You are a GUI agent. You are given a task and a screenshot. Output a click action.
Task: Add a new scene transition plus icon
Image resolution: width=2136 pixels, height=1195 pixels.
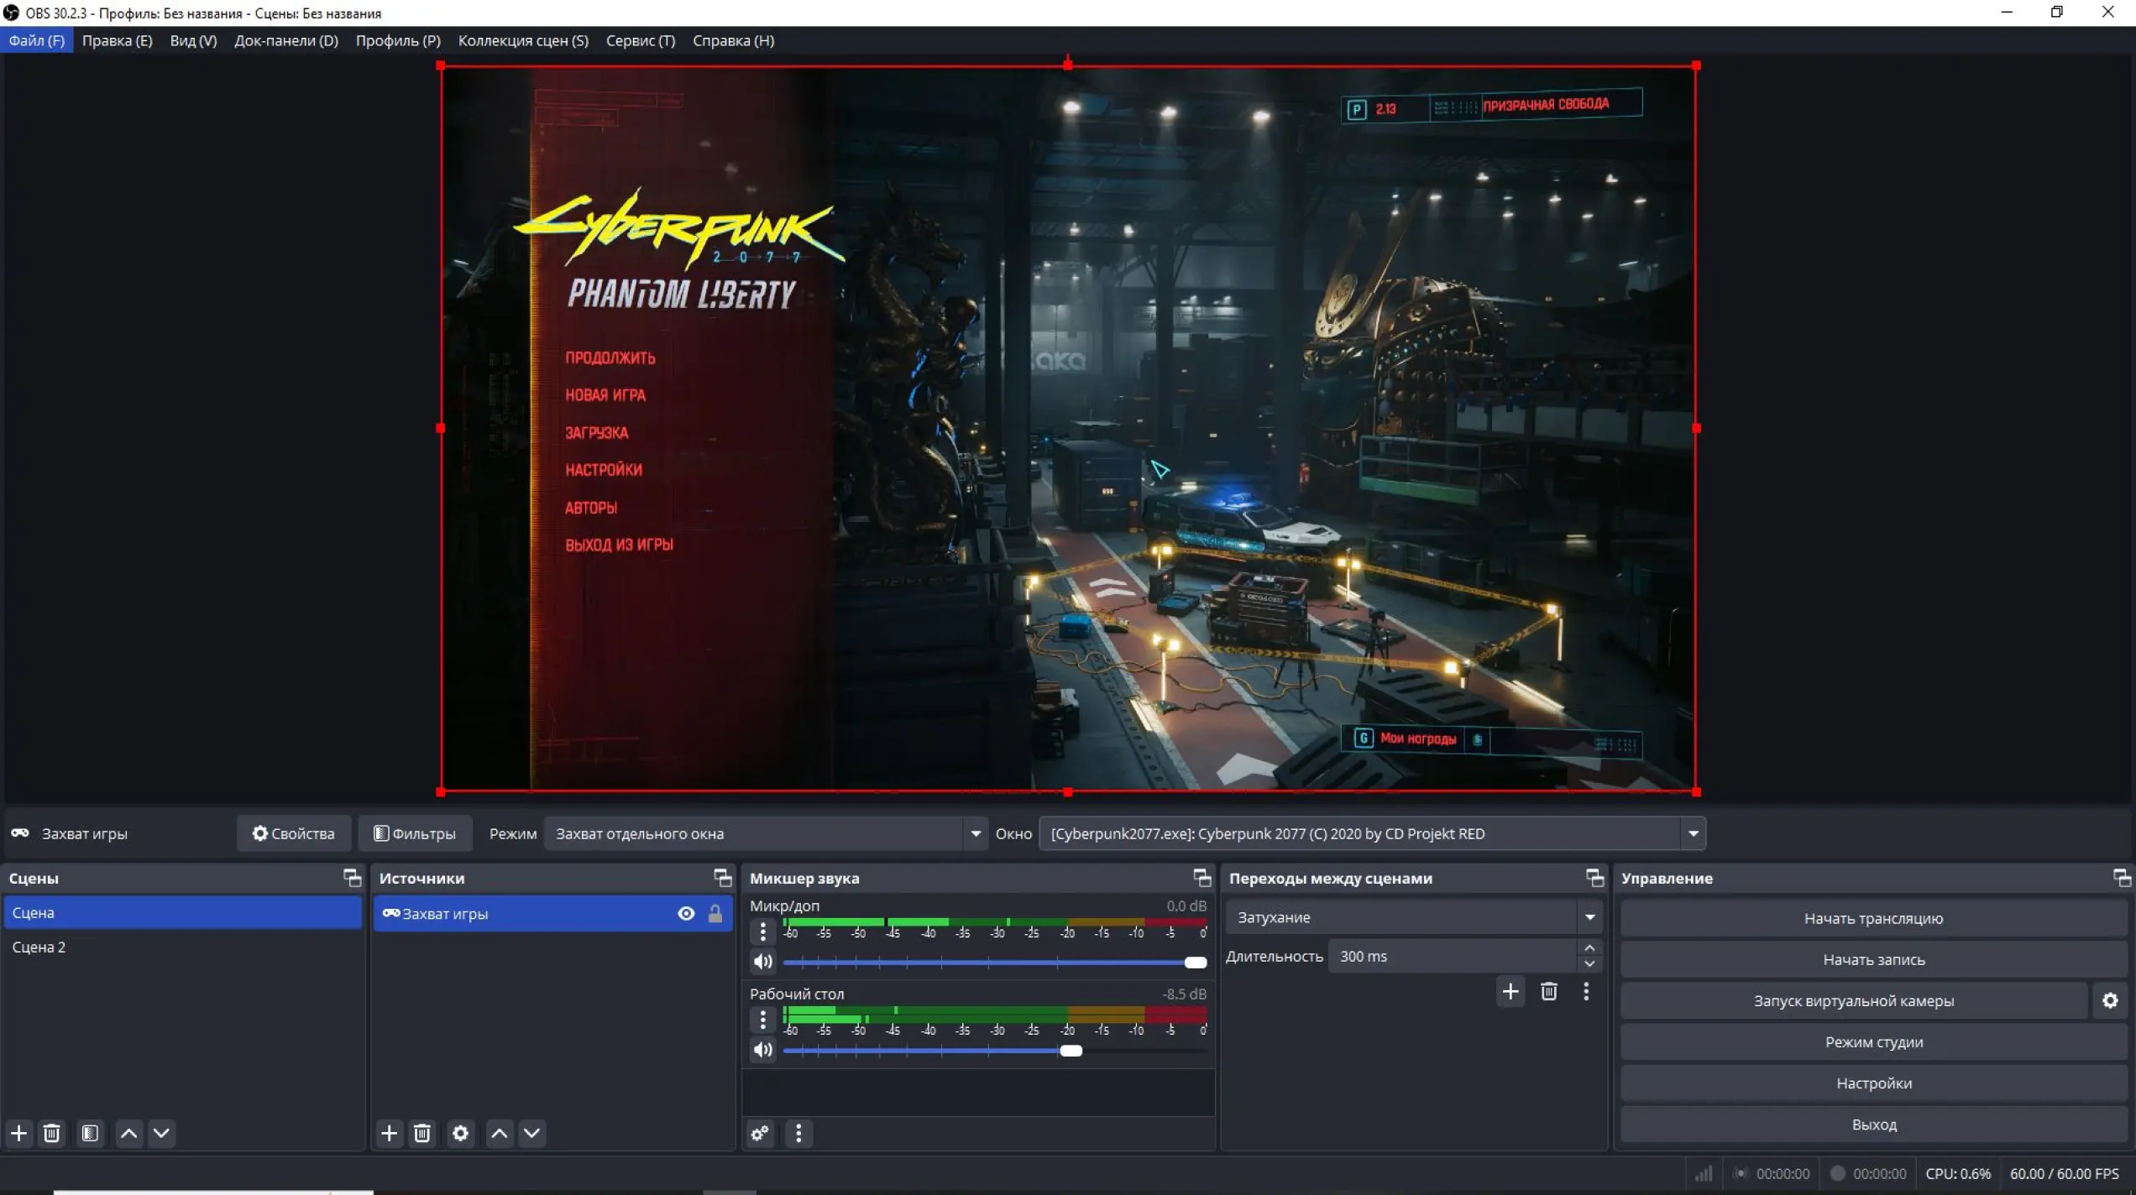tap(1510, 991)
